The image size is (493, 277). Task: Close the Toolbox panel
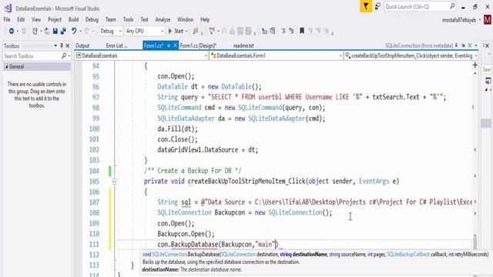tap(68, 46)
